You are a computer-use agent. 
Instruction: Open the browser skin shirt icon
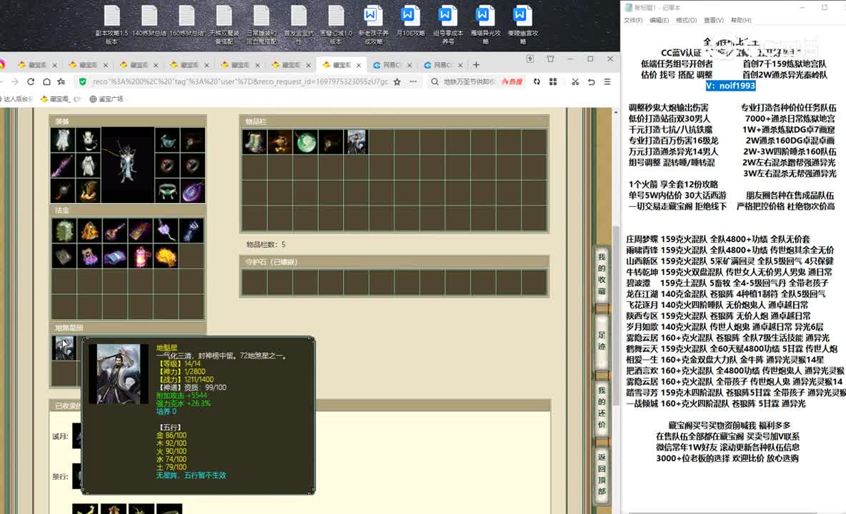pyautogui.click(x=550, y=59)
